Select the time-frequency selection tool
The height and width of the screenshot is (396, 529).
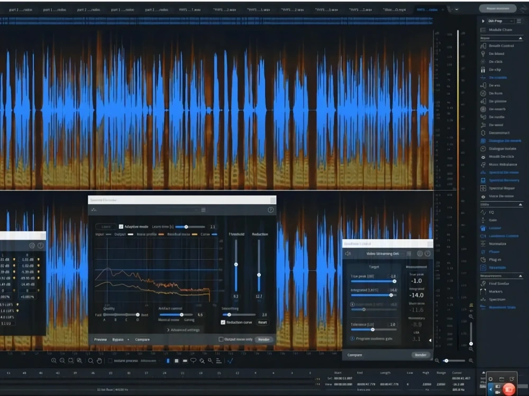(177, 361)
